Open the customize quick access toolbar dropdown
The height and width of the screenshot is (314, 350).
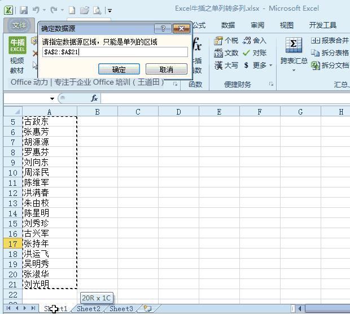[x=110, y=11]
